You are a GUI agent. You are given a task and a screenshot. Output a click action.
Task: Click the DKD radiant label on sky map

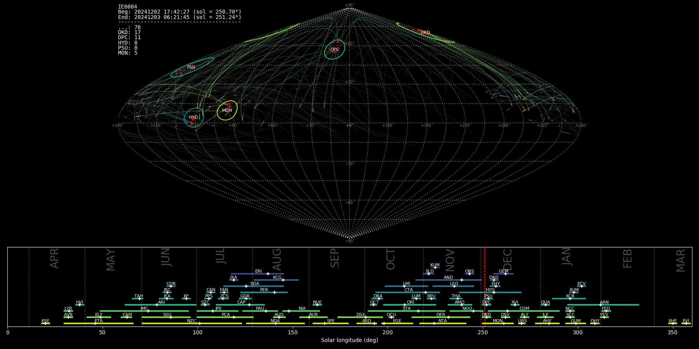425,33
